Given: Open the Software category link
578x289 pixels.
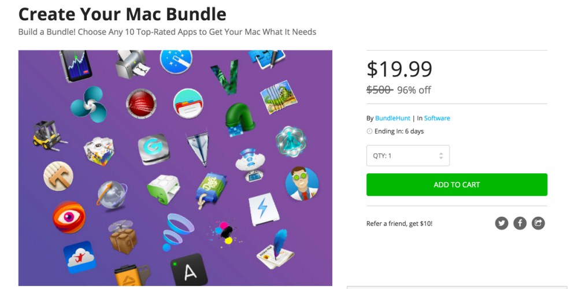Looking at the screenshot, I should point(437,118).
